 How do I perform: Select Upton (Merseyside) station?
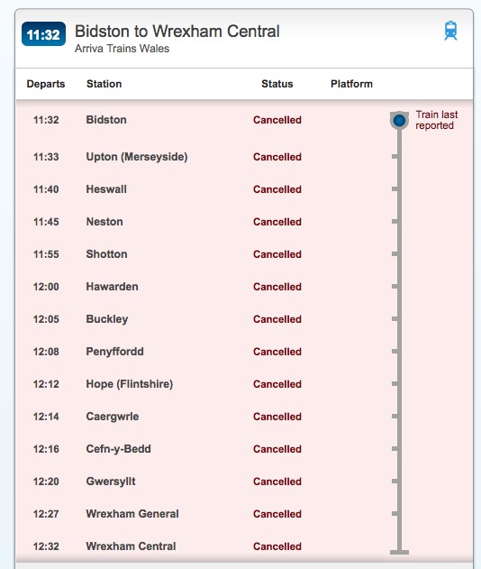tap(137, 157)
